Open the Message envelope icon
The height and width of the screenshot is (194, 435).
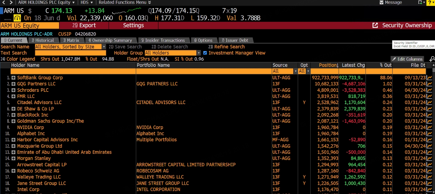pyautogui.click(x=381, y=2)
